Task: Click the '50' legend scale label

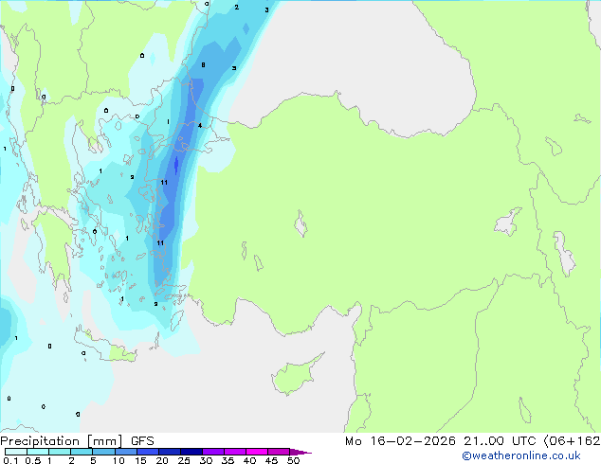Action: [293, 460]
